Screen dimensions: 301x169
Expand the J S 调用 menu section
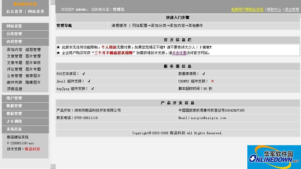[x=25, y=121]
